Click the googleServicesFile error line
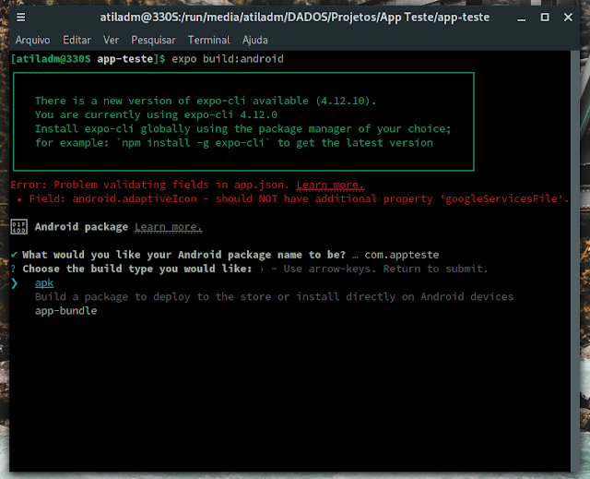 click(293, 198)
